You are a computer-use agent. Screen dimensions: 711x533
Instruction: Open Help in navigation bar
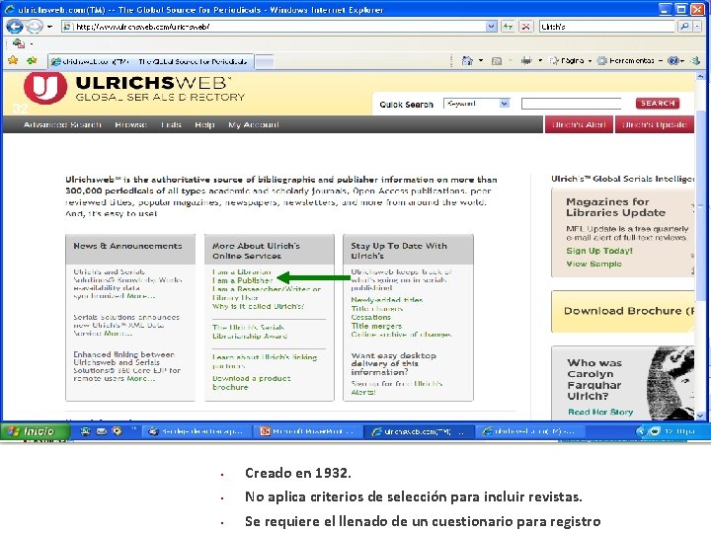pos(204,124)
